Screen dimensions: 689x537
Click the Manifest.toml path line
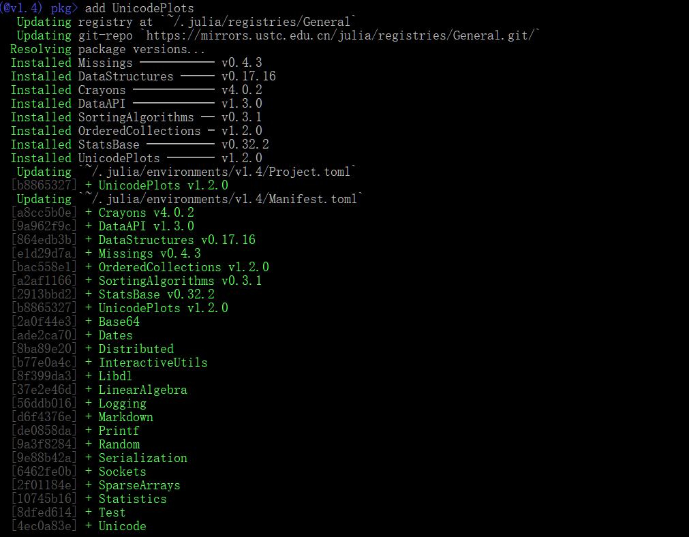(x=220, y=199)
